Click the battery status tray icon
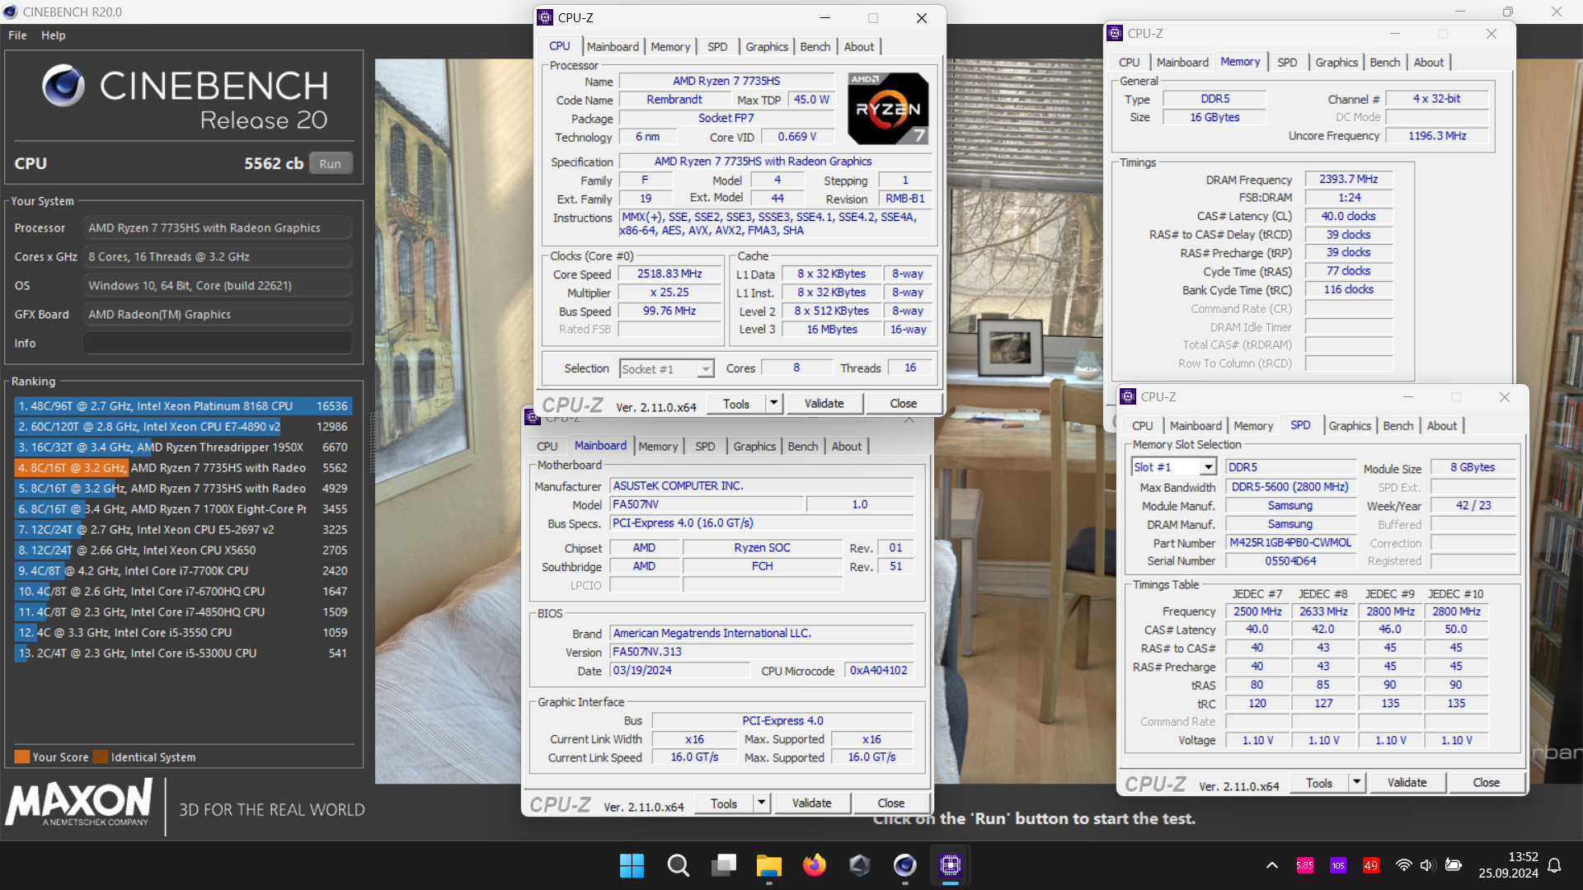The height and width of the screenshot is (890, 1583). click(1454, 865)
